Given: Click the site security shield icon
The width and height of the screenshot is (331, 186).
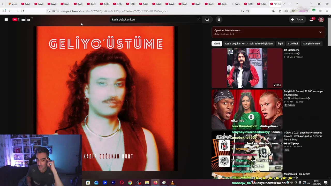Looking at the screenshot, I should click(49, 11).
